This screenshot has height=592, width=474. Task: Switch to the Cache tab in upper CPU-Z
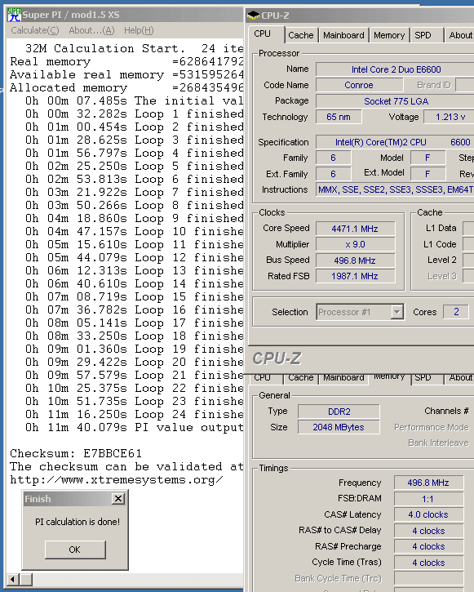click(x=301, y=35)
